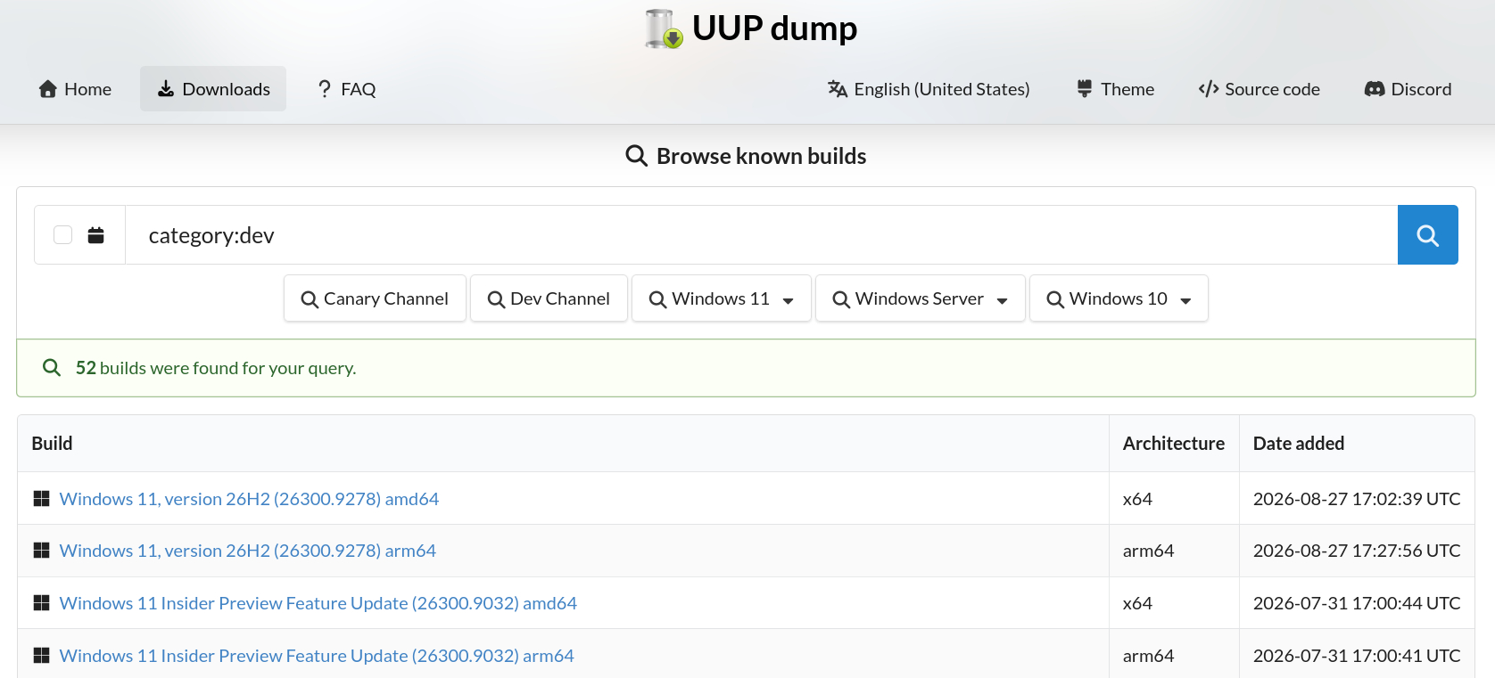Click the date 2026-08-27 17:27:56 UTC
This screenshot has height=678, width=1495.
(x=1357, y=551)
